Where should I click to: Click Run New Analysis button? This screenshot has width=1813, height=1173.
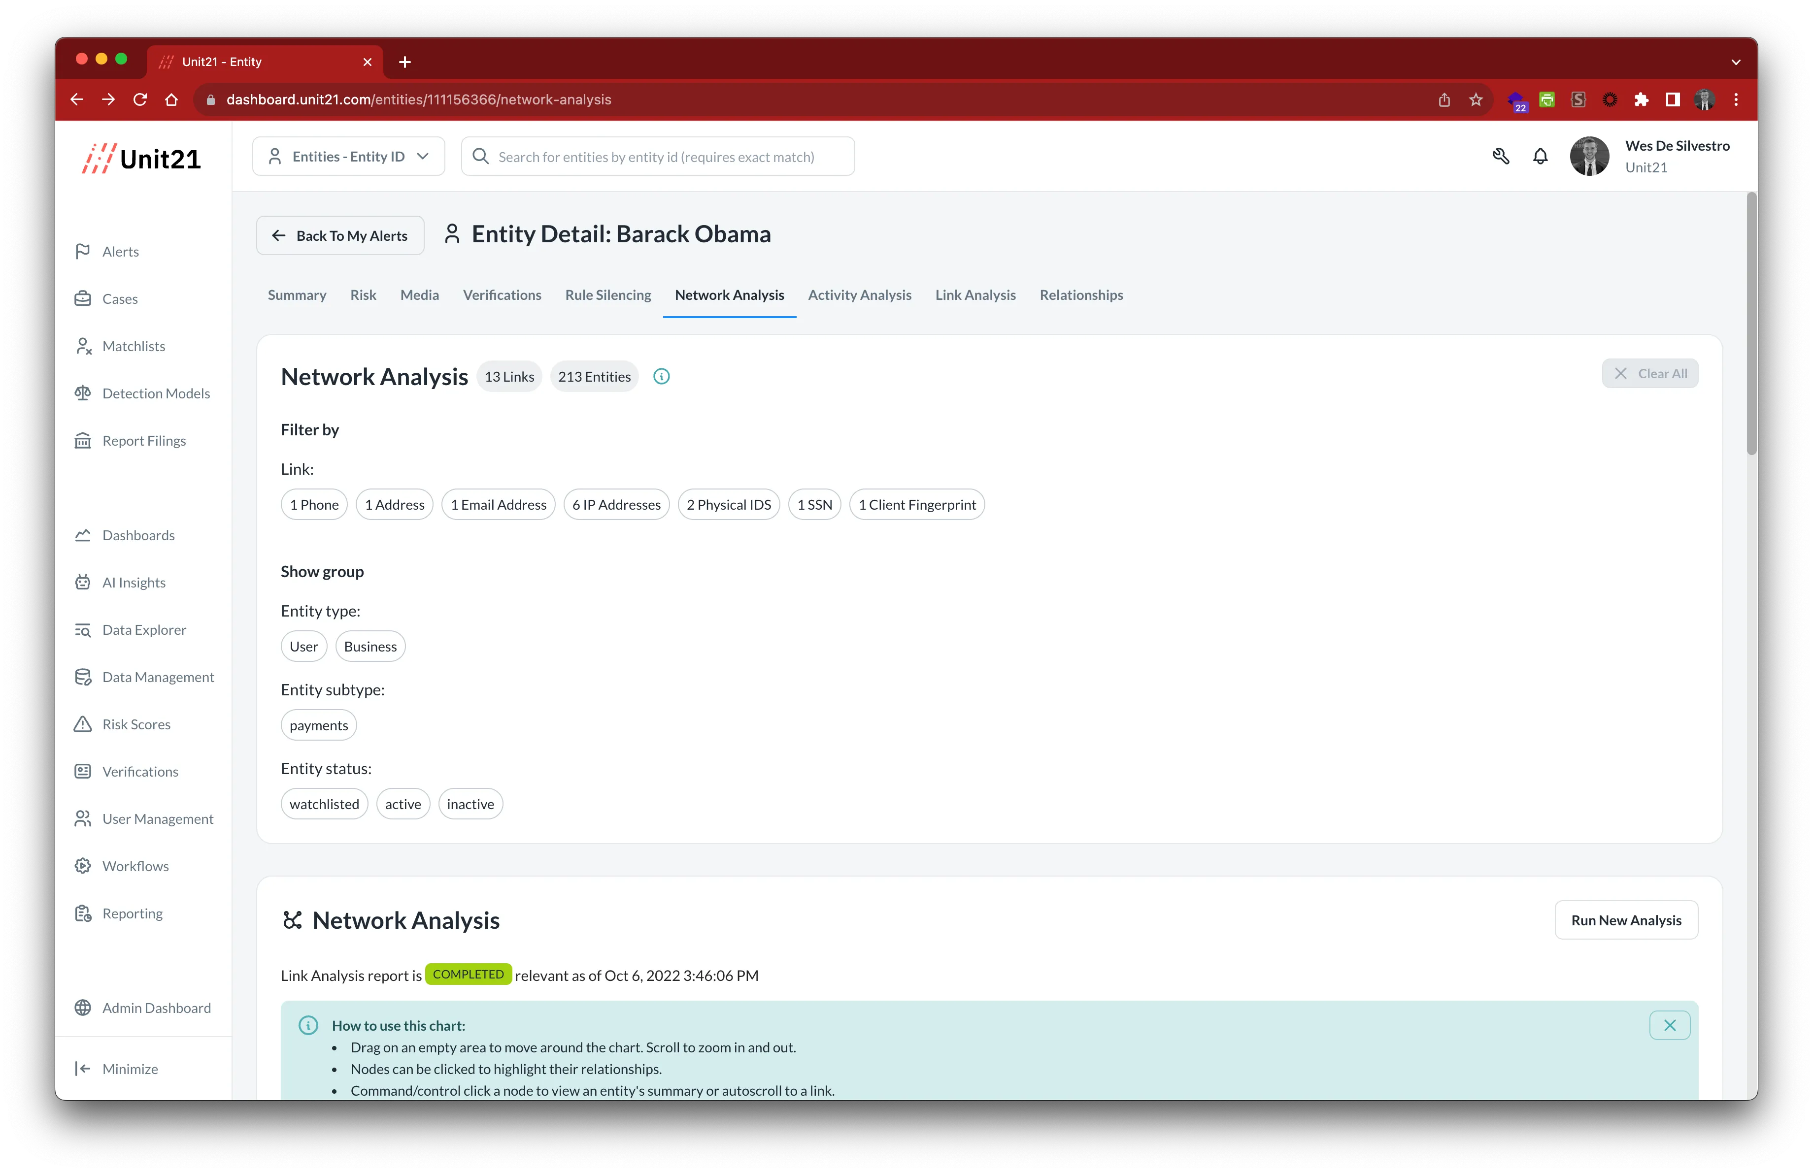point(1626,920)
